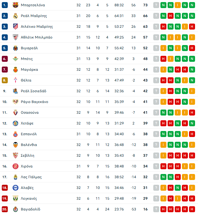201x214 pixels.
Task: Open the Ρεάλ Σοσιεδάδ team page
Action: point(33,91)
